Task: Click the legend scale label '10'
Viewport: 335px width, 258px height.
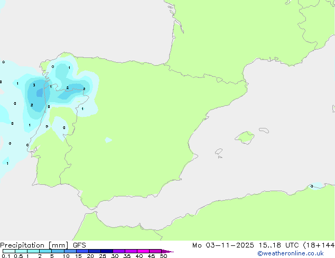Action: coord(66,256)
